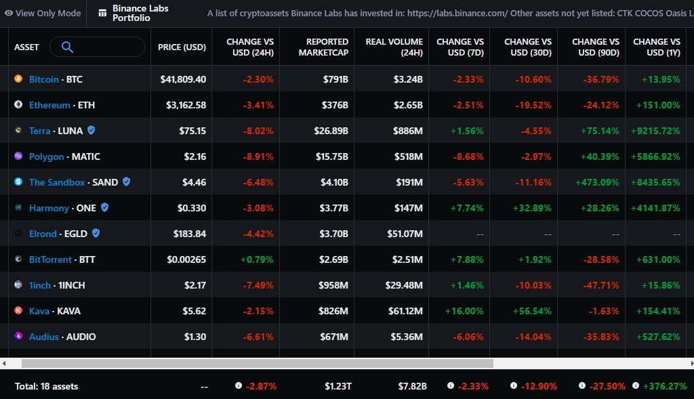Click the Audius purple logo icon

(18, 336)
